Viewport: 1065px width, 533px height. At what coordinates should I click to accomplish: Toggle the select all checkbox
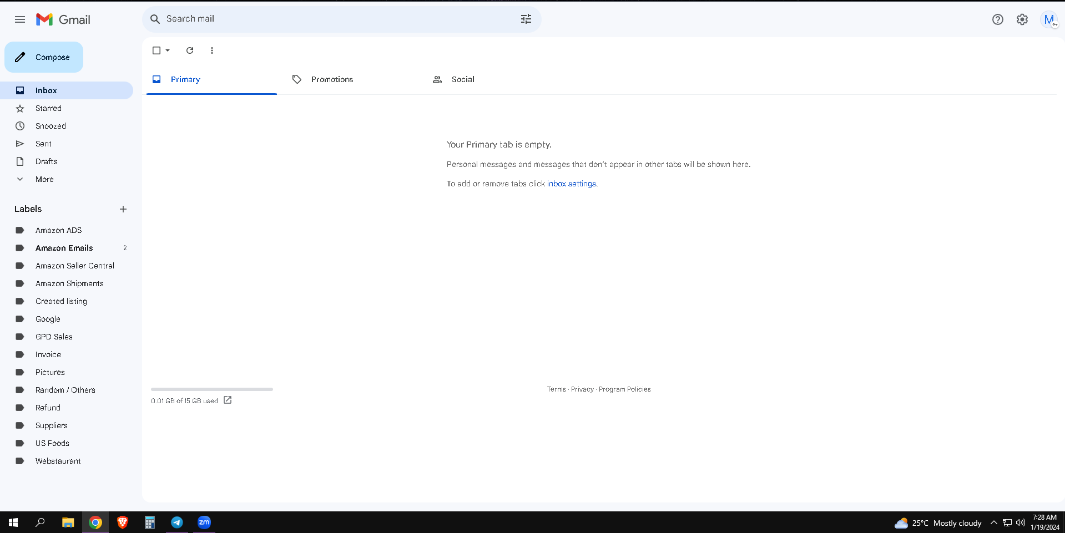coord(157,50)
